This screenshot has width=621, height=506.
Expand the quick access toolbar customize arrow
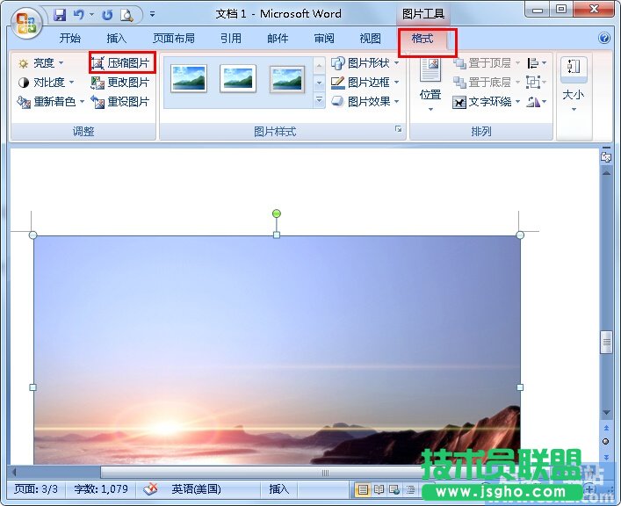152,15
